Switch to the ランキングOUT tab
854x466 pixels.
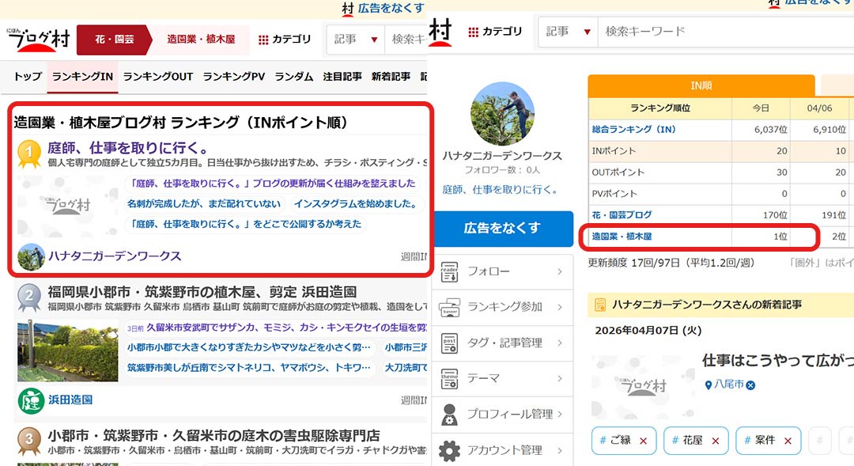coord(158,77)
